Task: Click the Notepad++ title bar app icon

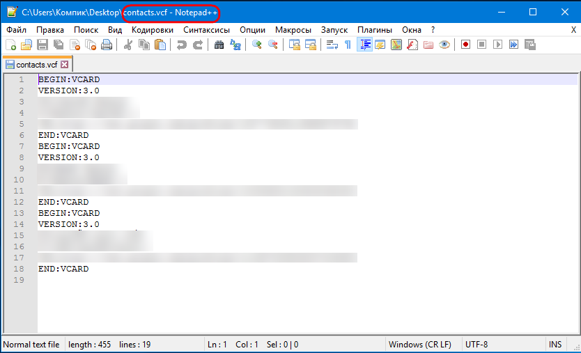Action: (12, 12)
